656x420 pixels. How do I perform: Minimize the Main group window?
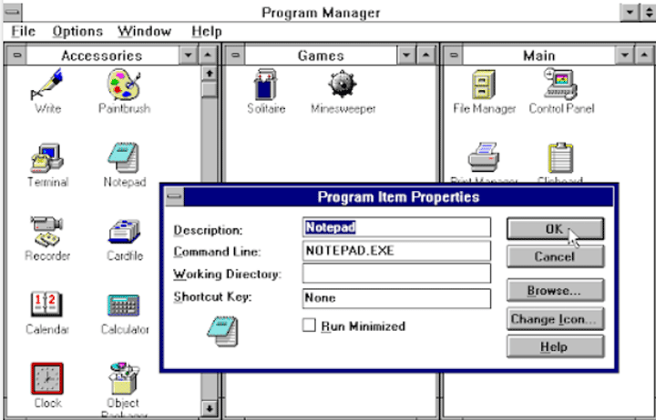tap(625, 55)
